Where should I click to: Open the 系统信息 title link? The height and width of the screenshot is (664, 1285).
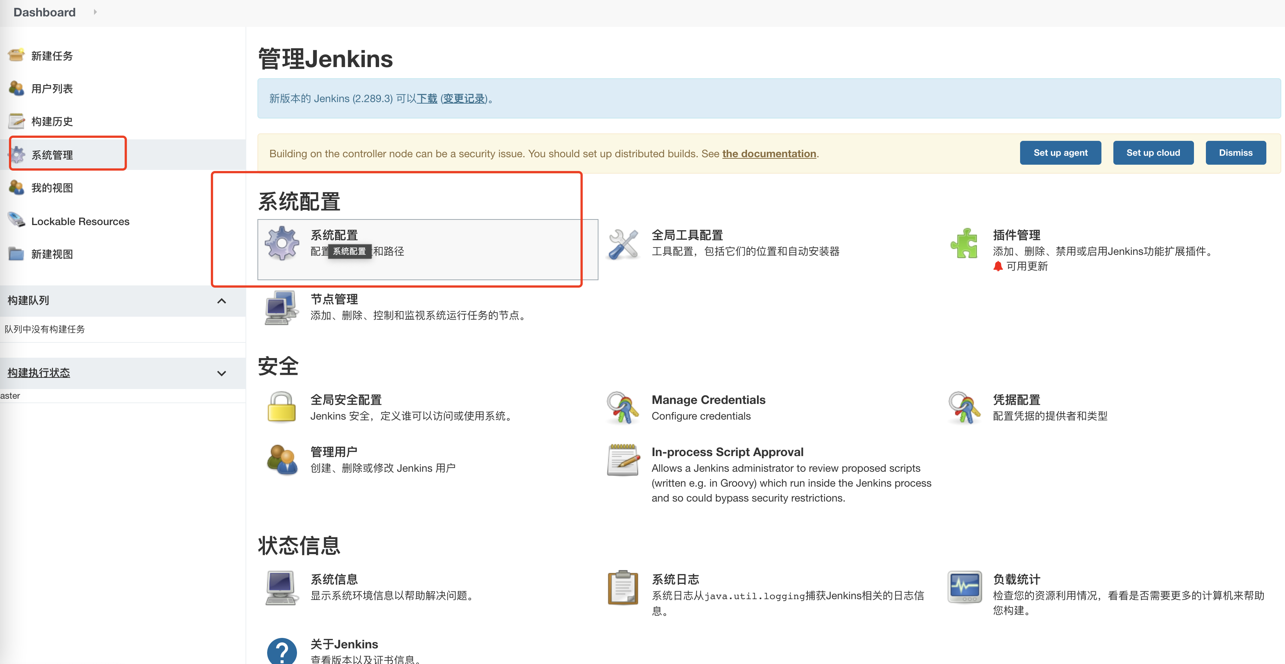(x=334, y=579)
